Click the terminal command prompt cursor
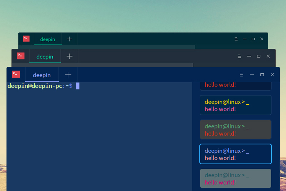Viewport: 286px width, 191px height. click(x=78, y=86)
